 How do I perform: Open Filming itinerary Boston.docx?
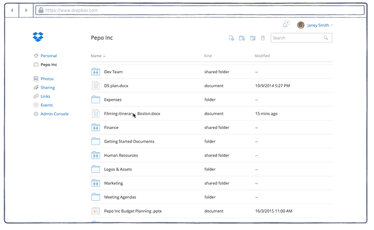pos(132,114)
